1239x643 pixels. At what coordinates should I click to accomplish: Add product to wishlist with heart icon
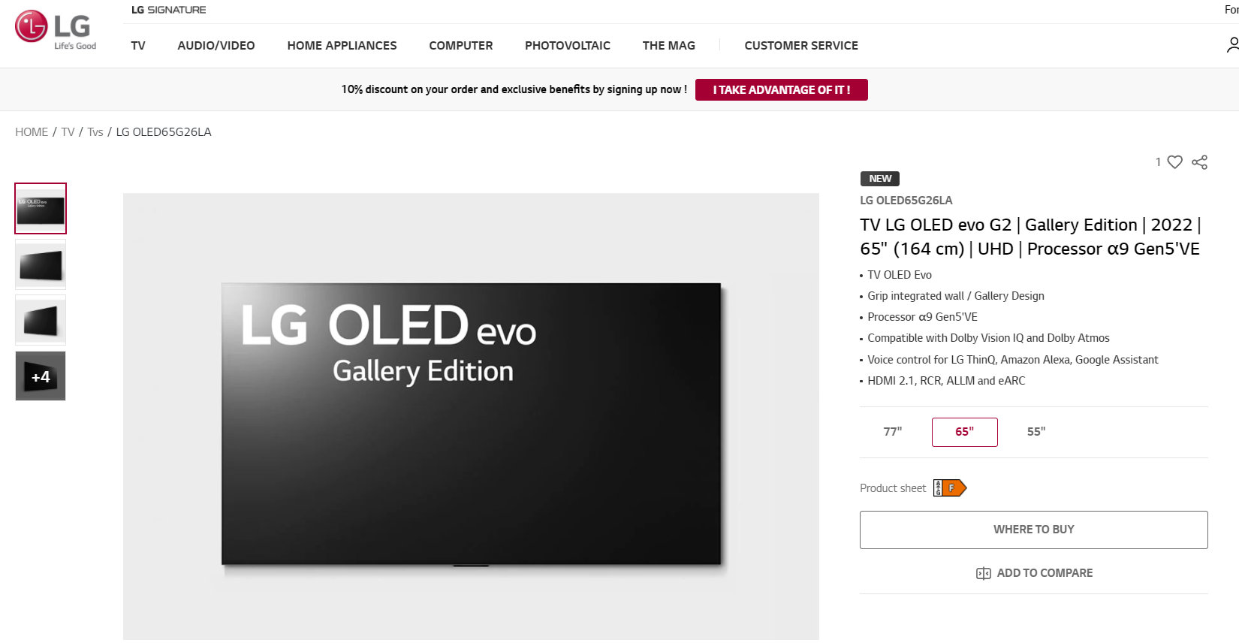tap(1175, 162)
